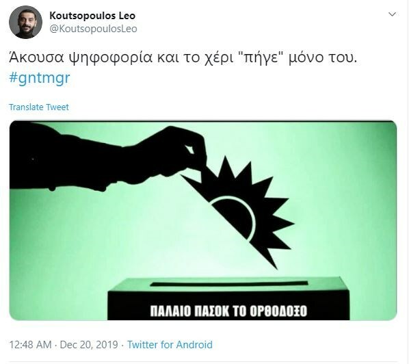Click the 12:48 AM timestamp
This screenshot has width=409, height=364.
[x=30, y=344]
